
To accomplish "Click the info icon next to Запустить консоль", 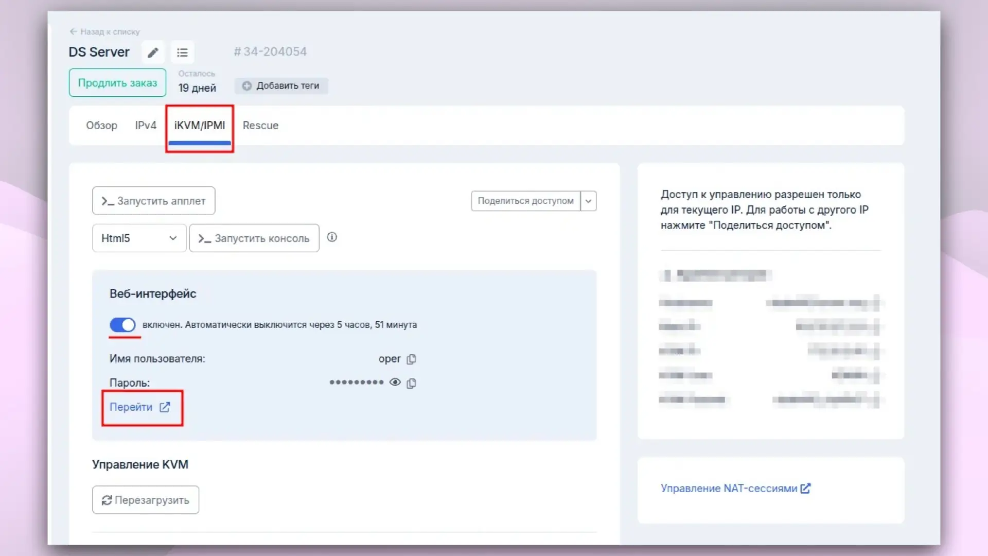I will pos(332,237).
